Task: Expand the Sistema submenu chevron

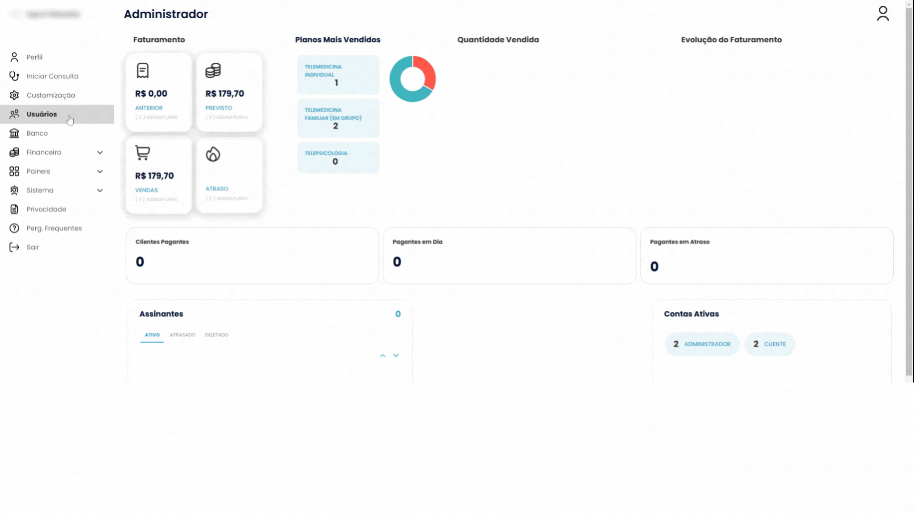Action: (x=100, y=191)
